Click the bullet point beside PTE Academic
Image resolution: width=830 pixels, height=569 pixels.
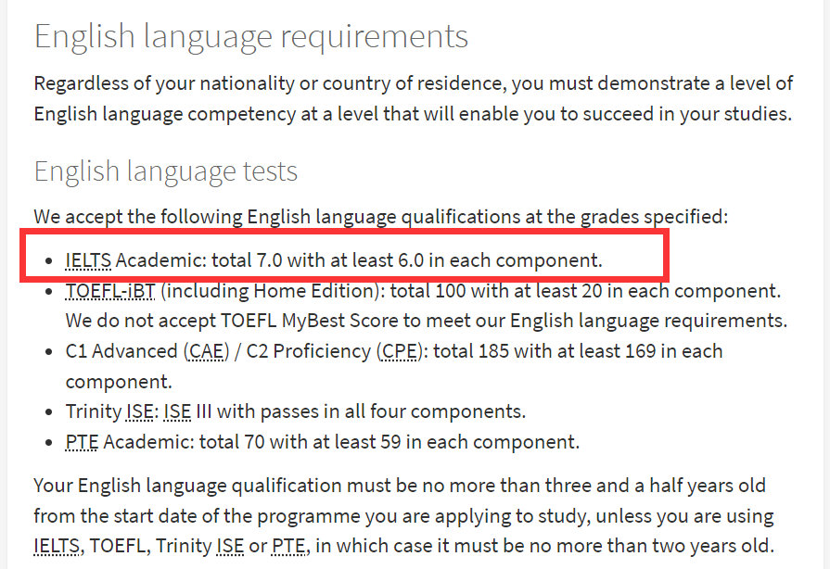pos(49,443)
